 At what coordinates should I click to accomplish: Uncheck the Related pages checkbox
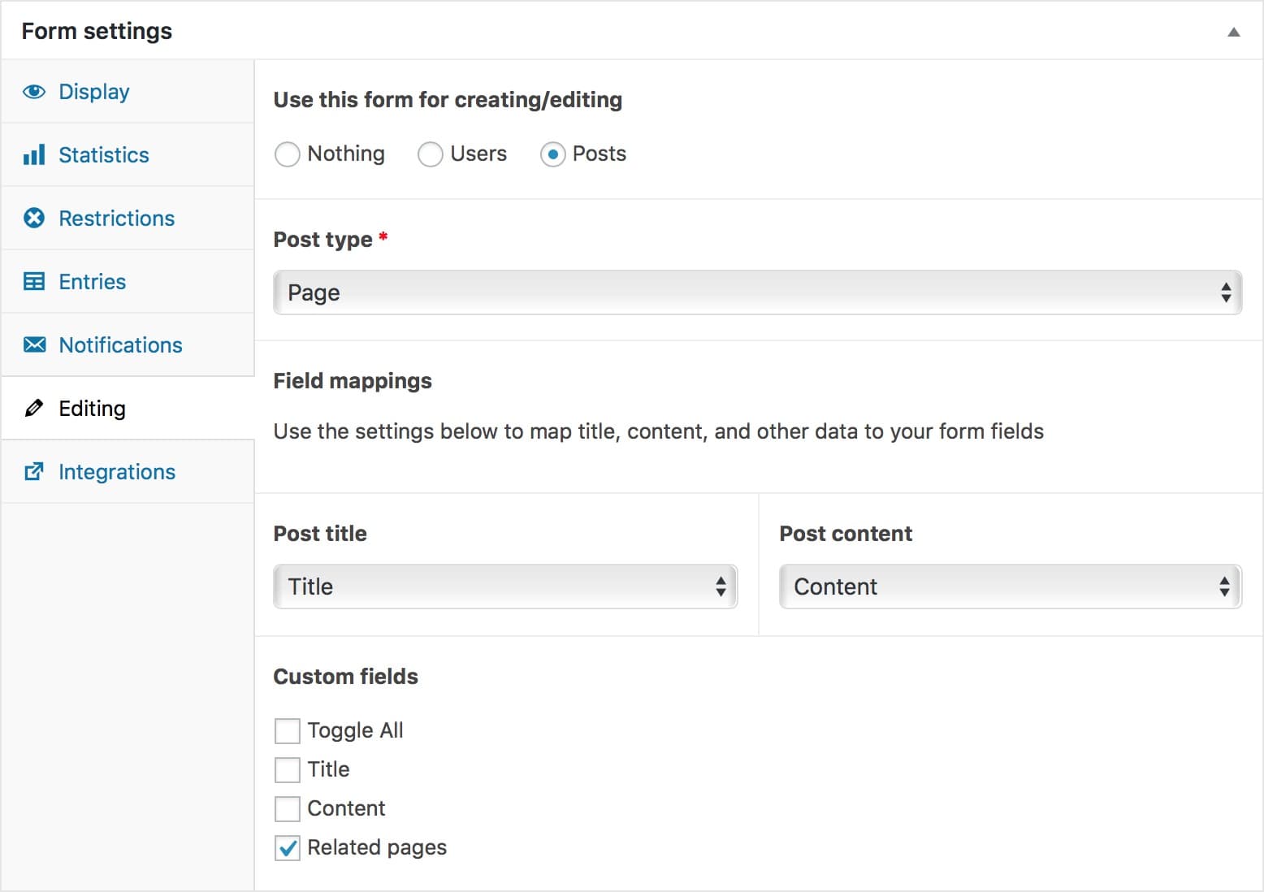pyautogui.click(x=288, y=847)
